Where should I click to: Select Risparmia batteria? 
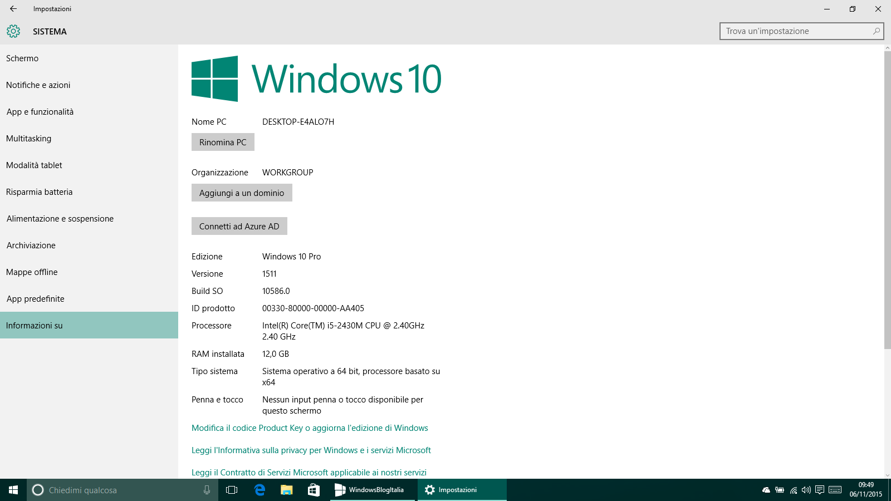tap(89, 192)
